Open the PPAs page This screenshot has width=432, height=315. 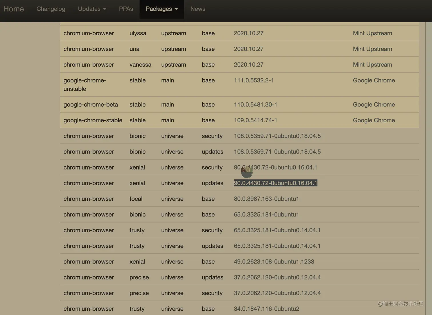(126, 9)
